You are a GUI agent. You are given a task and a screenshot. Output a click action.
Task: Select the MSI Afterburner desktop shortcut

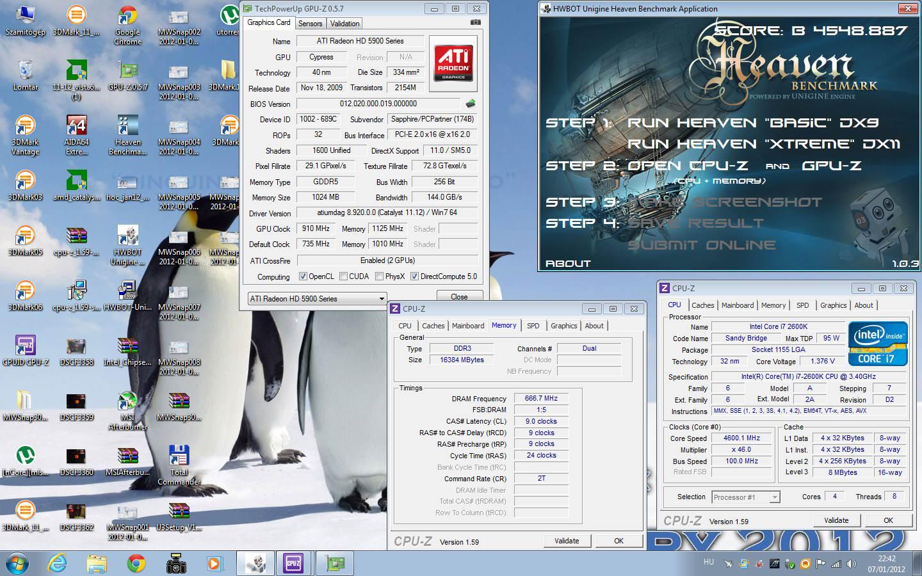tap(127, 411)
